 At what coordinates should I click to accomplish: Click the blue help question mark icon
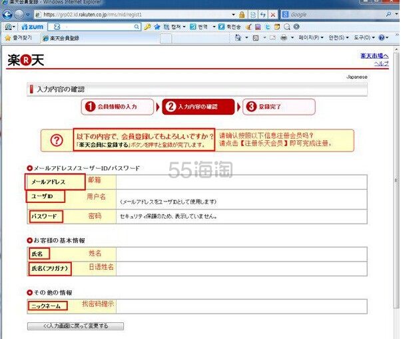(383, 38)
